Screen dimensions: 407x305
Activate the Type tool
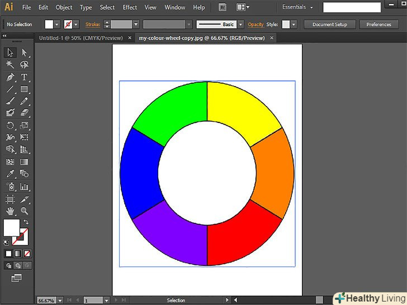(x=24, y=77)
